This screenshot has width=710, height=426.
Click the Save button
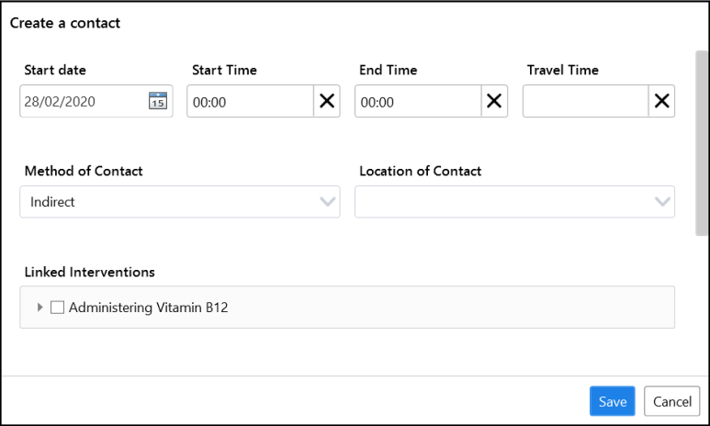click(x=613, y=401)
